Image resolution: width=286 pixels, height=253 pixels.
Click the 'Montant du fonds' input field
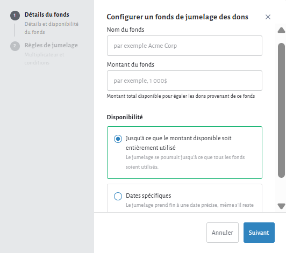click(184, 81)
